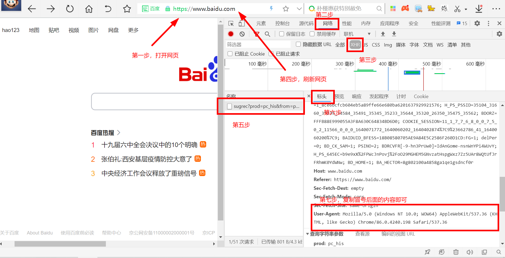
Task: Toggle the device emulation icon
Action: click(241, 24)
